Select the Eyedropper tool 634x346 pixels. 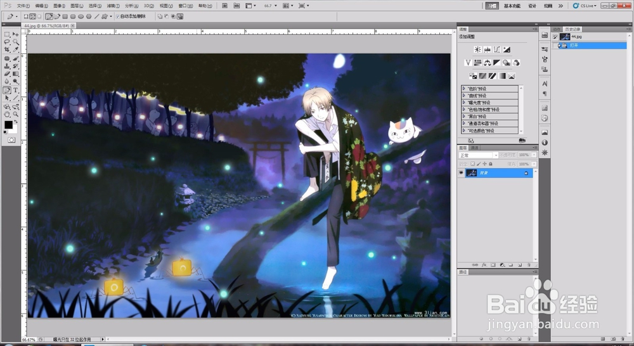[x=16, y=49]
